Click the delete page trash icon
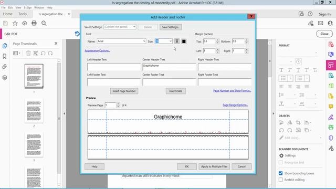336x189 pixels. 28,53
